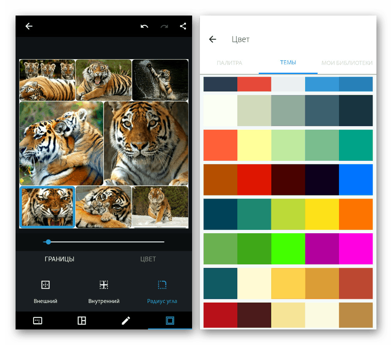Select the roaring lying tiger photo
This screenshot has height=345, width=392.
[104, 80]
